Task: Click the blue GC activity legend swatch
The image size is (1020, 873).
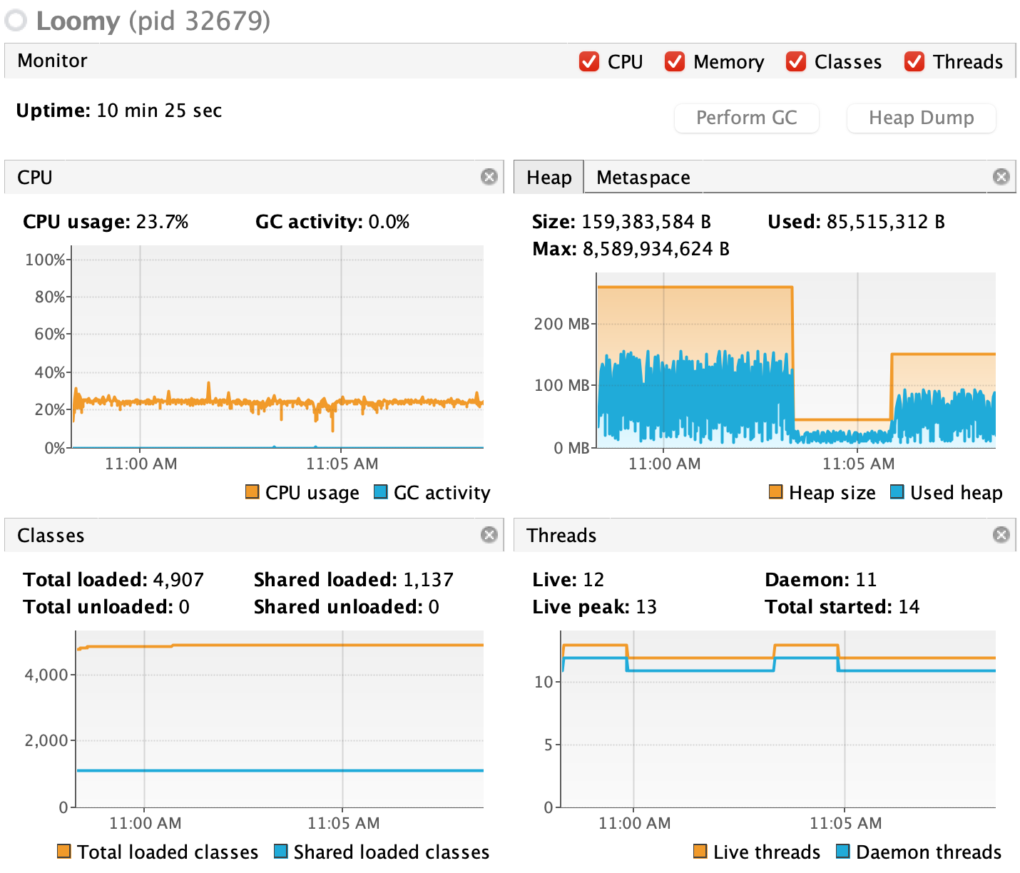Action: tap(380, 492)
